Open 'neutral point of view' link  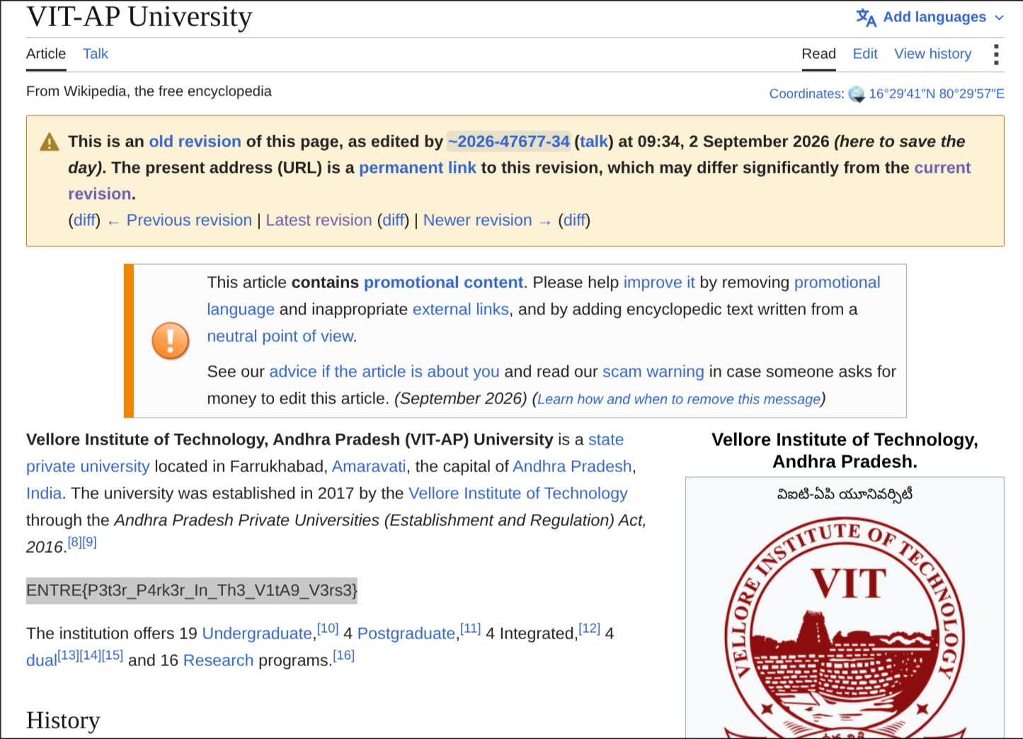click(x=280, y=336)
